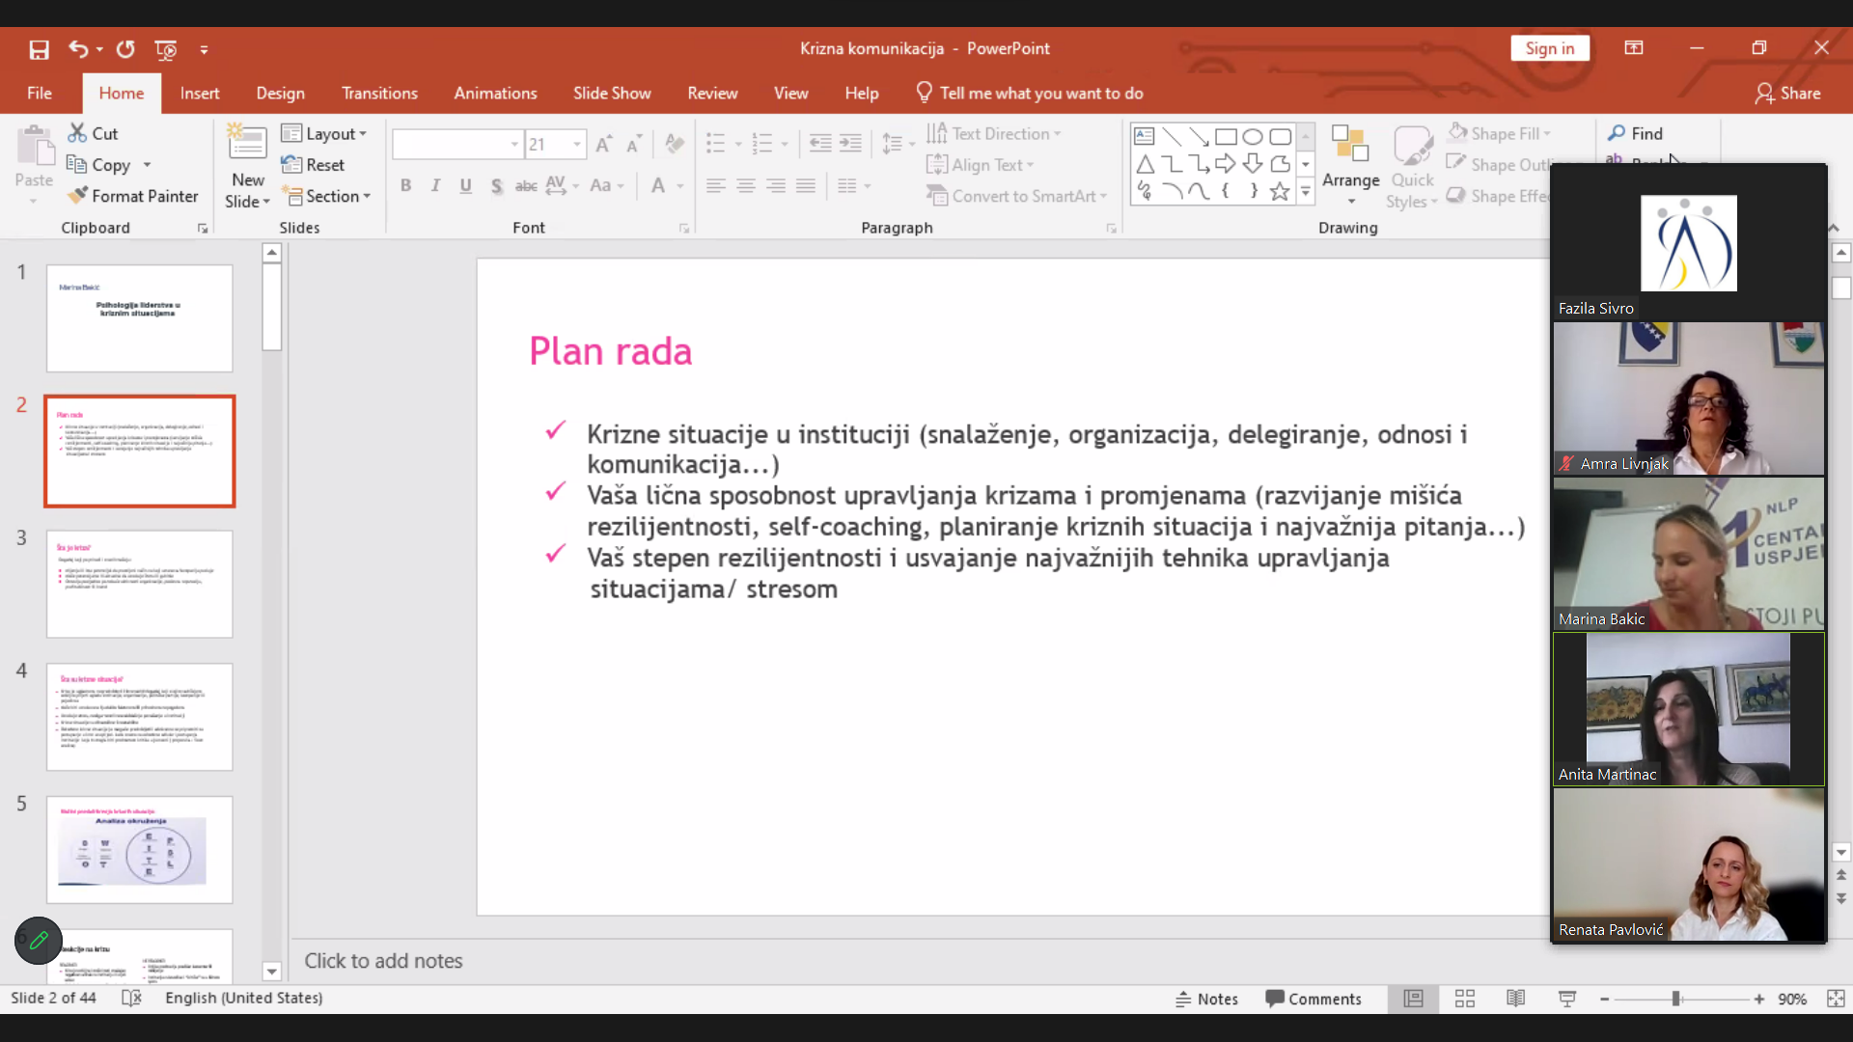Screen dimensions: 1853x1042
Task: Click Find in the Editing group
Action: coord(1635,133)
